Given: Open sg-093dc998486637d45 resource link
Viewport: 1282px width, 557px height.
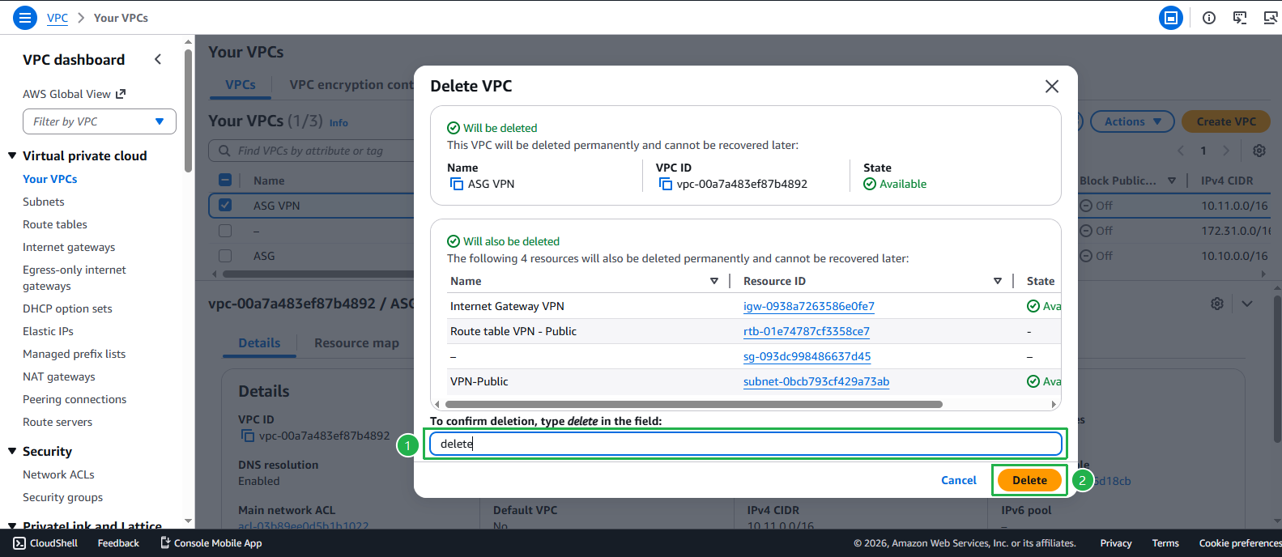Looking at the screenshot, I should [807, 356].
